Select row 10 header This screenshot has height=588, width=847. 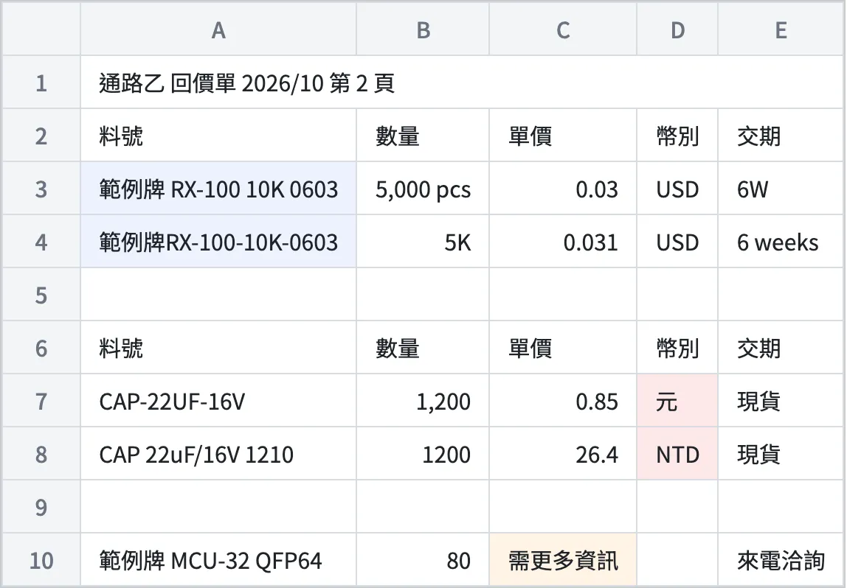[41, 559]
